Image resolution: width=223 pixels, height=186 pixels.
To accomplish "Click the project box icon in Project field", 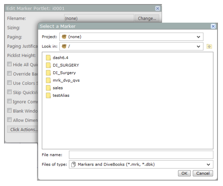I will (x=64, y=37).
